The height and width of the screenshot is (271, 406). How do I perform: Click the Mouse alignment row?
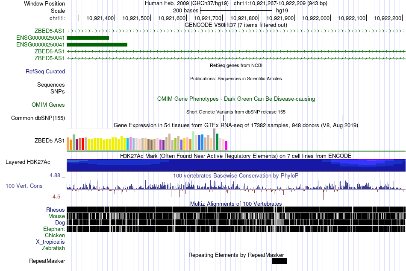click(x=236, y=216)
